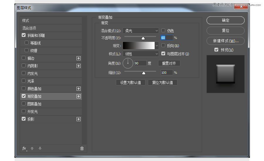Image resolution: width=264 pixels, height=161 pixels.
Task: Enable the 颜色叠加 effect checkbox
Action: [x=23, y=88]
